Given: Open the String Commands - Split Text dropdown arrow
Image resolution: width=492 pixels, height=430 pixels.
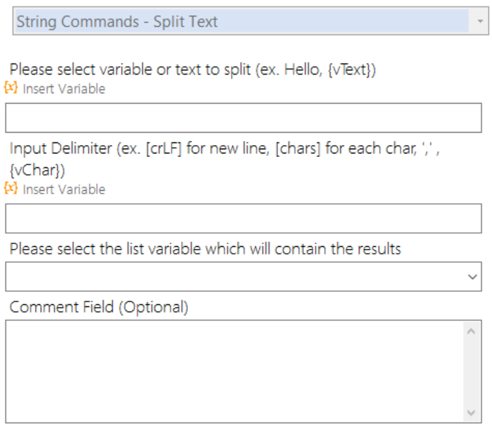Looking at the screenshot, I should (480, 21).
